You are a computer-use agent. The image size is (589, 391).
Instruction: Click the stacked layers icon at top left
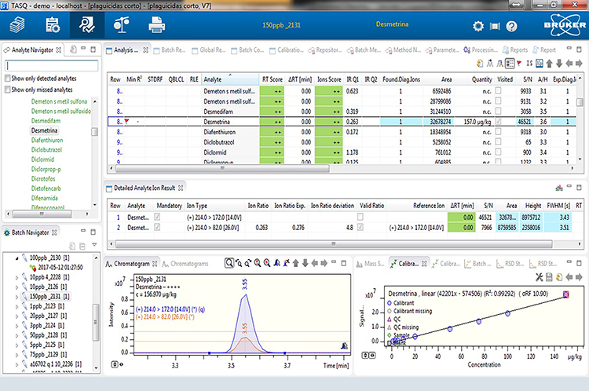click(x=17, y=25)
